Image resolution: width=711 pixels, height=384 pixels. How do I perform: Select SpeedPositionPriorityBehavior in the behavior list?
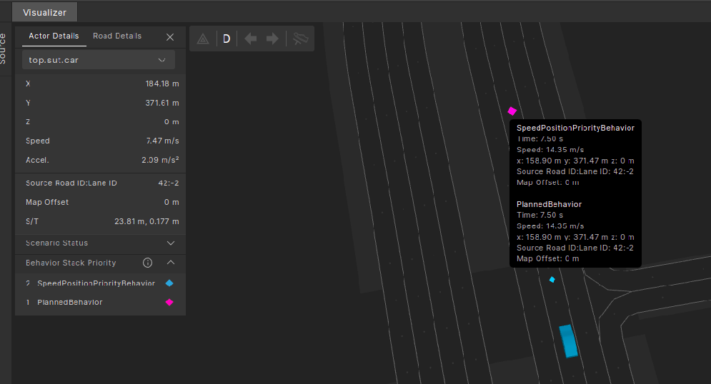click(96, 283)
